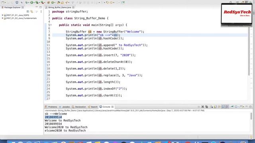The height and width of the screenshot is (143, 255).
Task: Click the Open Task folder icon
Action: tap(63, 2)
